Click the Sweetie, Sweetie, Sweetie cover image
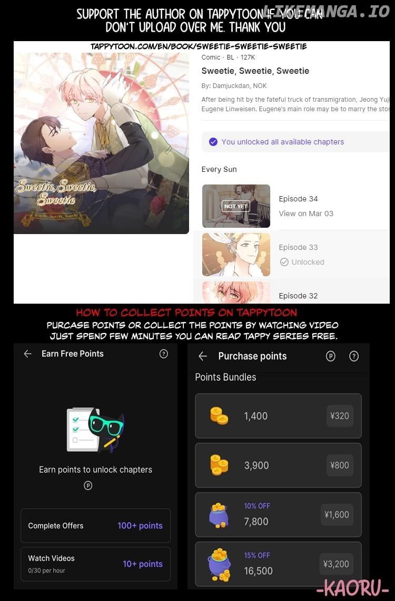 pyautogui.click(x=102, y=143)
